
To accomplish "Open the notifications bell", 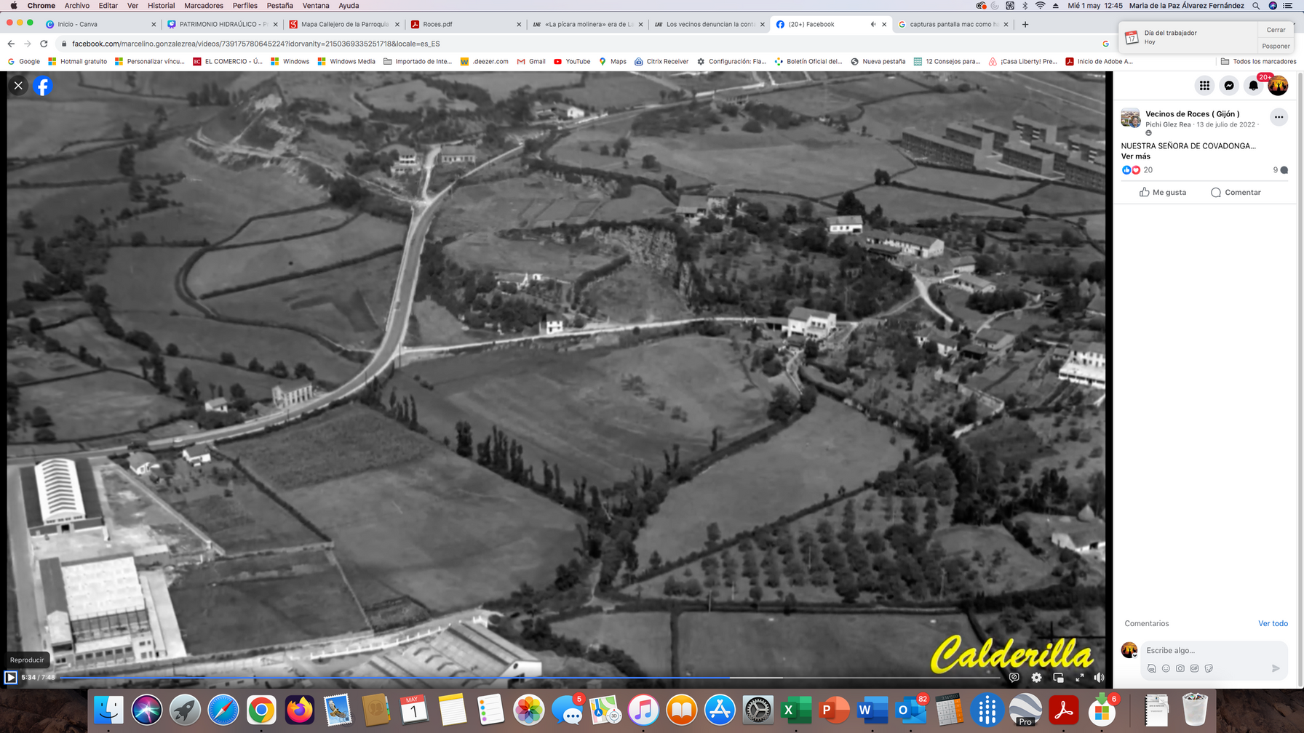I will click(x=1253, y=86).
